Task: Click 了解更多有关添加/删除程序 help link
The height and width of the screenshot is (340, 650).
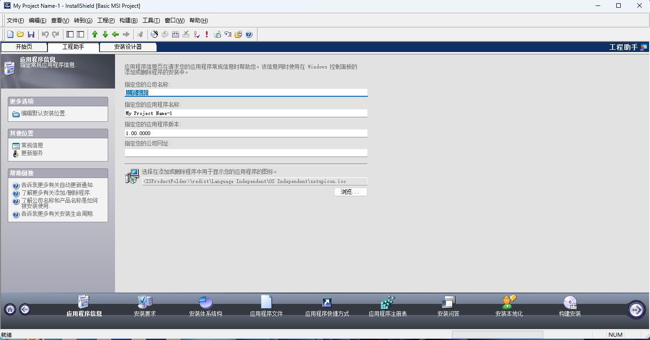Action: (x=56, y=193)
